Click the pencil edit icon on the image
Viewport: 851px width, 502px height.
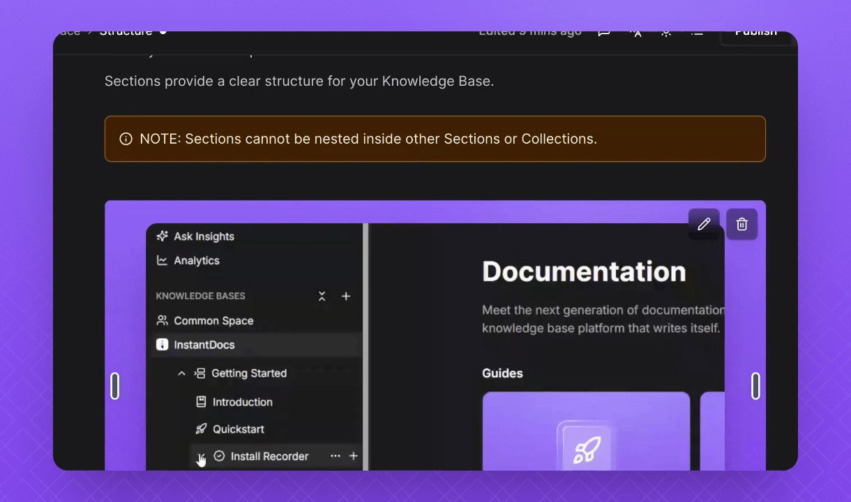704,224
